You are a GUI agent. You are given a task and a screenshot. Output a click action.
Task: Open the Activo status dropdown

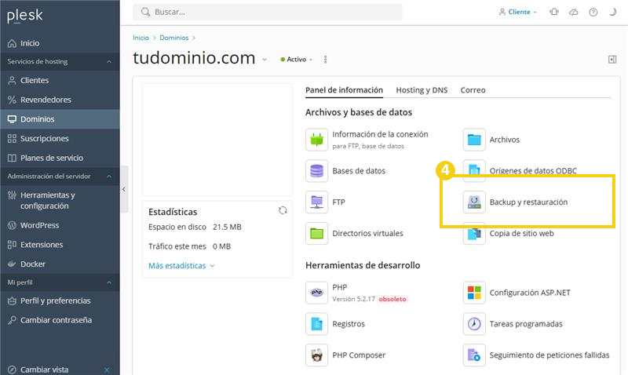(297, 60)
